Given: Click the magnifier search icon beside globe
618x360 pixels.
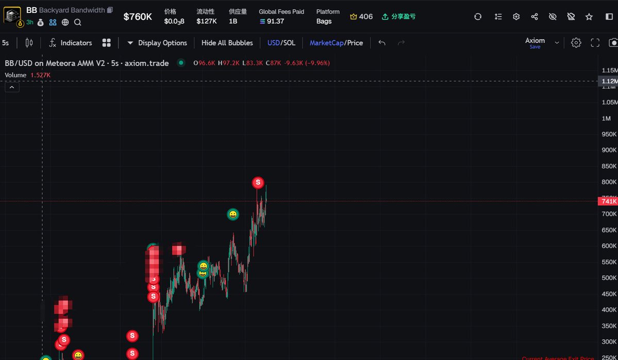Looking at the screenshot, I should point(78,23).
